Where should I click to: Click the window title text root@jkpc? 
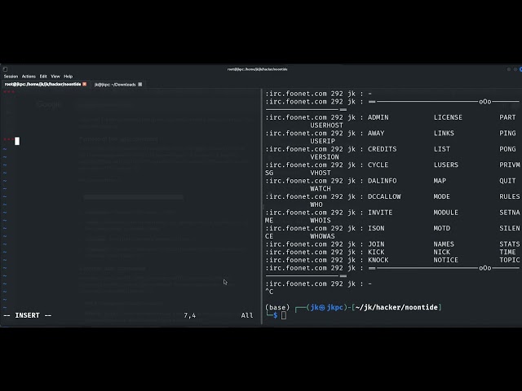tap(258, 69)
